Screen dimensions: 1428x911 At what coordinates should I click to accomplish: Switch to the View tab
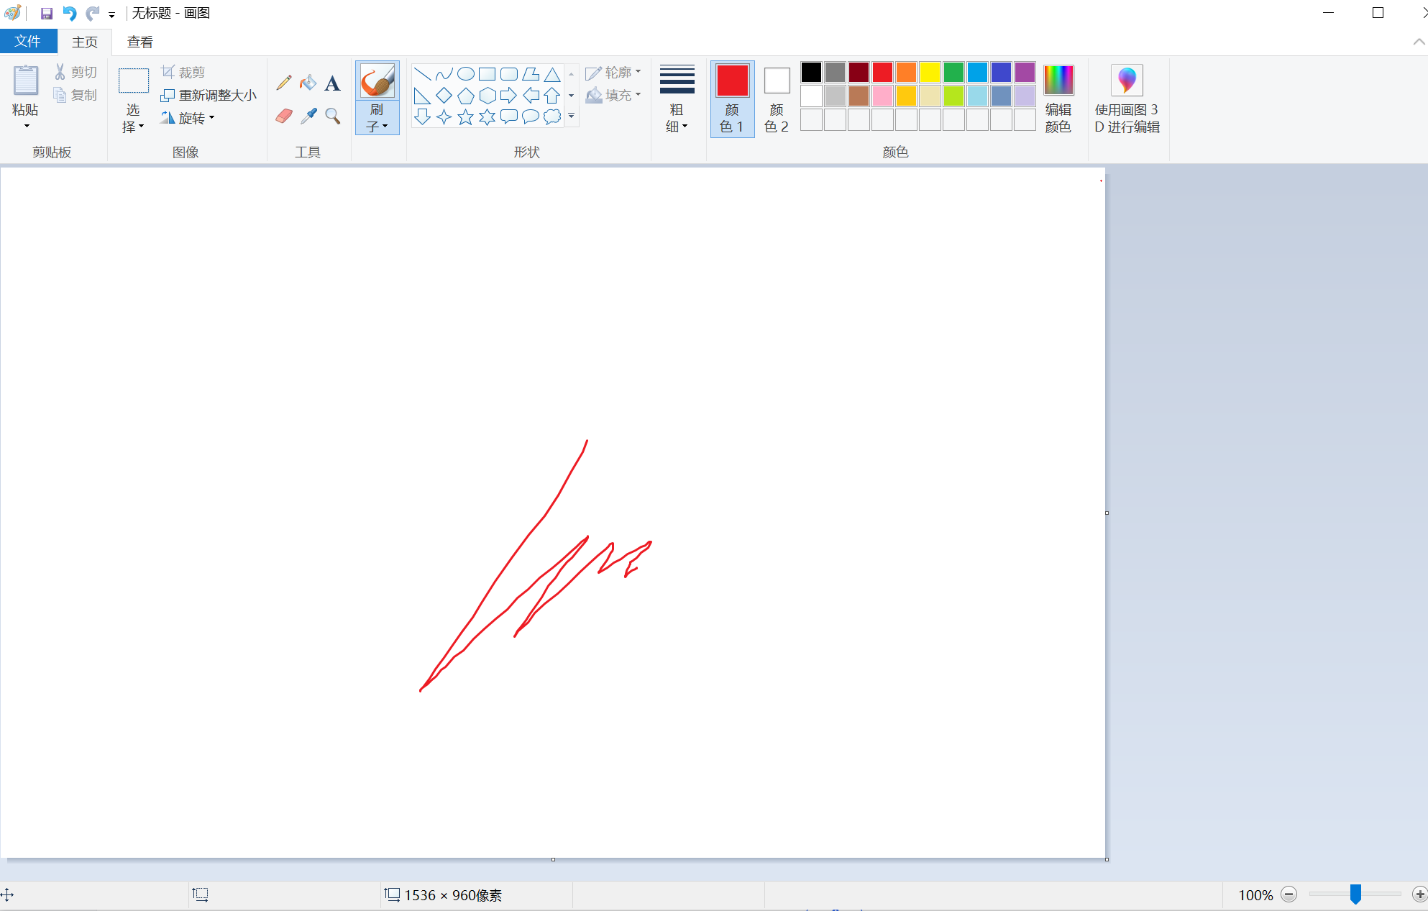(139, 42)
